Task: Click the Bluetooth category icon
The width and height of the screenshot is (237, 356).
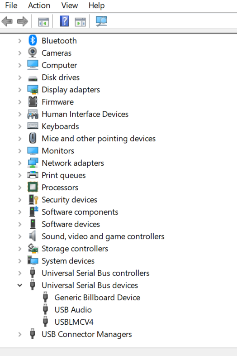Action: (x=33, y=40)
